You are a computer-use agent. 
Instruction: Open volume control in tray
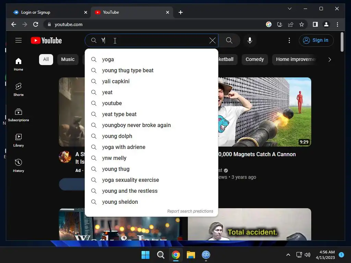tap(307, 255)
